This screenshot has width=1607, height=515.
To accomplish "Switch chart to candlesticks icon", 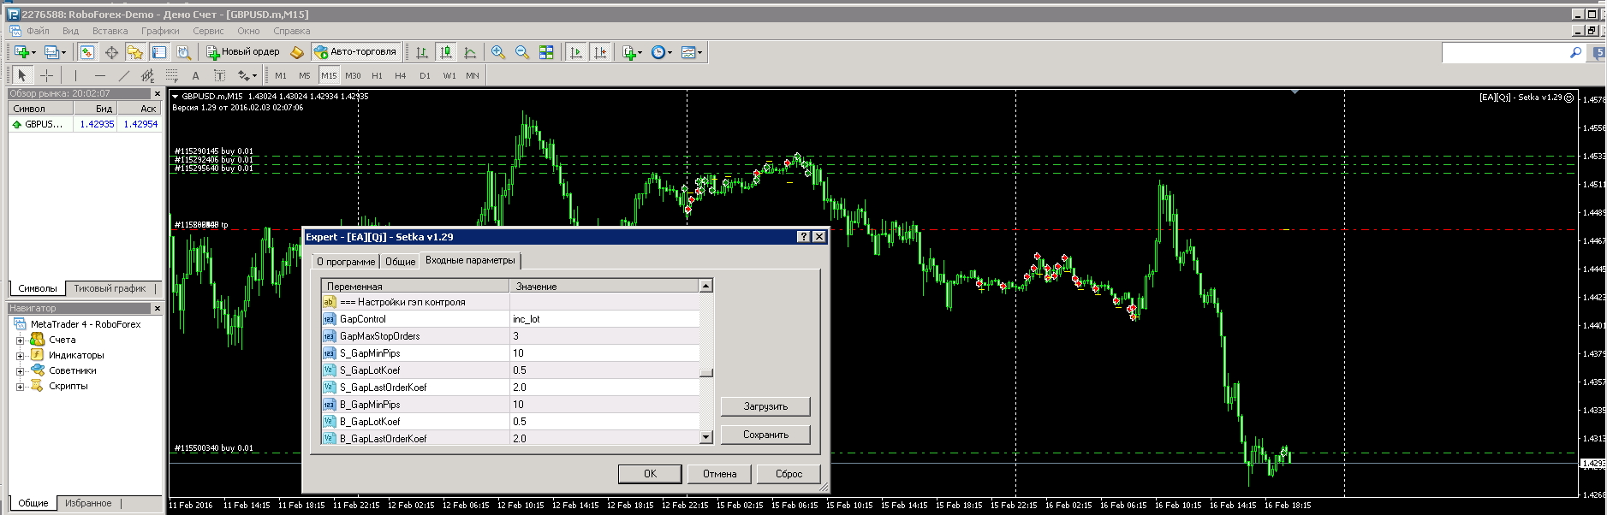I will point(446,52).
